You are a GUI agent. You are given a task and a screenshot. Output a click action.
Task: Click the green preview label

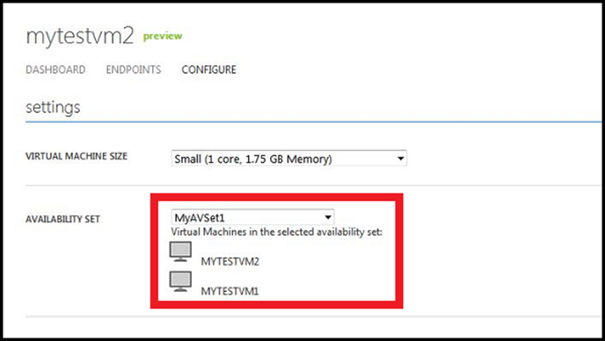click(x=163, y=36)
